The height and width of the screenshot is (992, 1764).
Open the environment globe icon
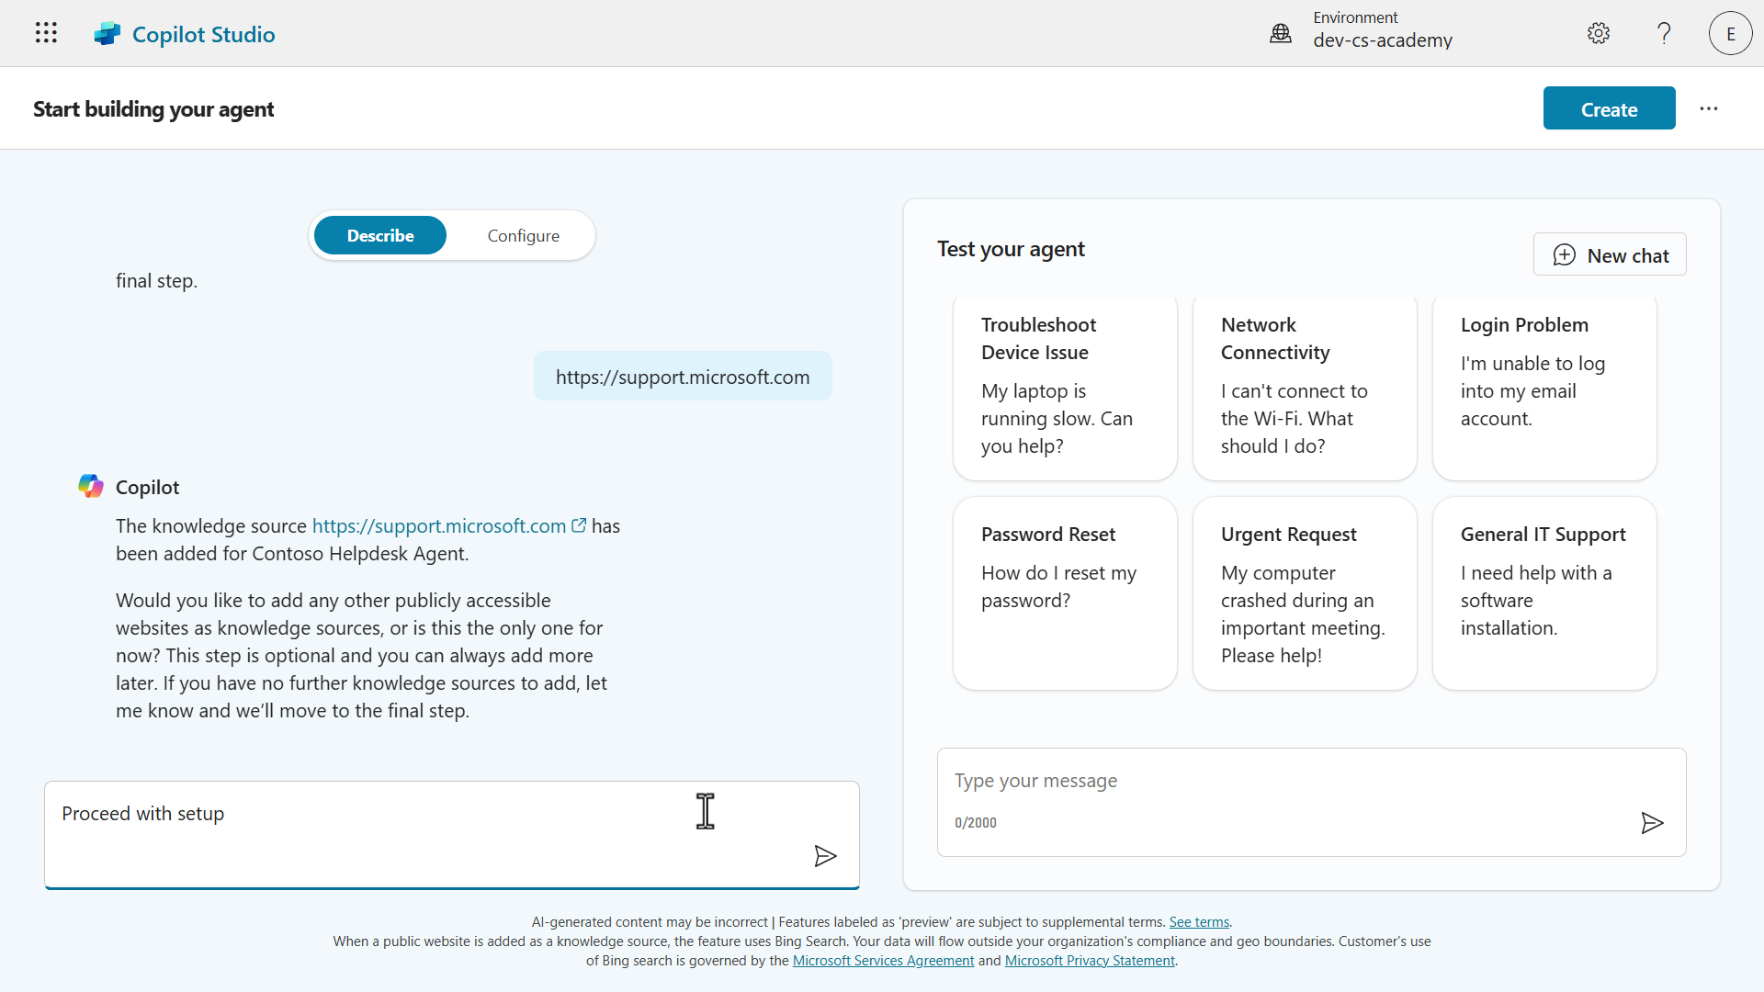[1280, 34]
